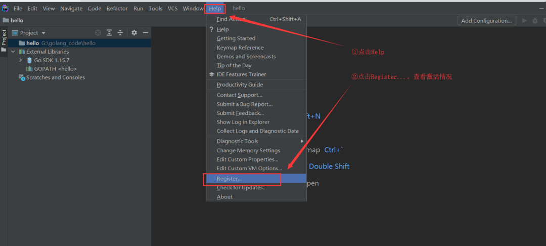The height and width of the screenshot is (246, 546).
Task: Choose Check for Updates... menu entry
Action: (242, 188)
